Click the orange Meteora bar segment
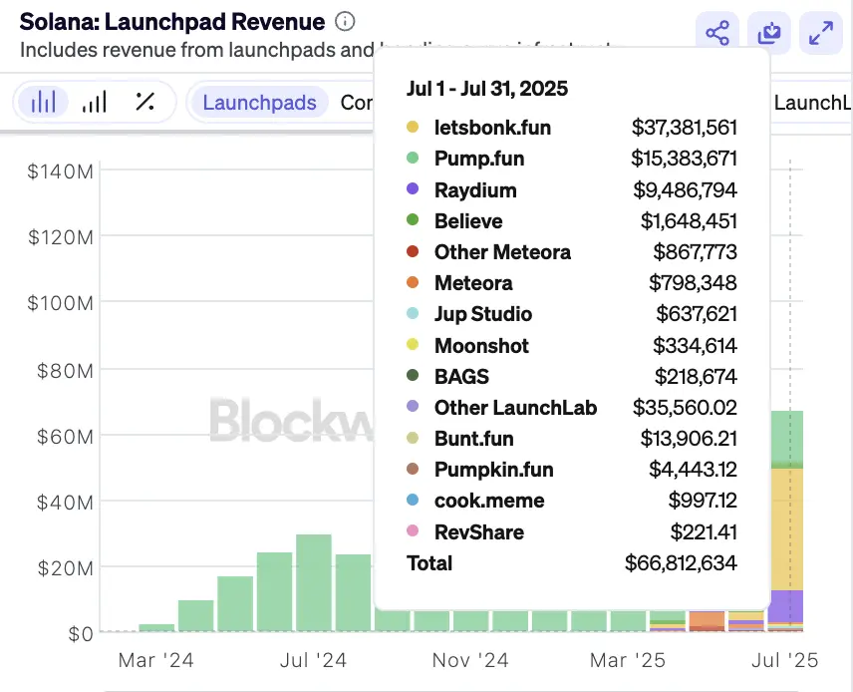Image resolution: width=853 pixels, height=692 pixels. click(708, 620)
